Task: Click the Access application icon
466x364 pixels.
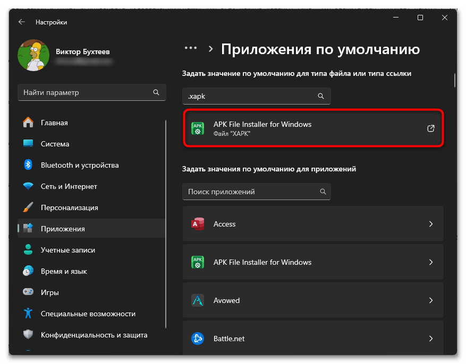Action: click(x=198, y=224)
